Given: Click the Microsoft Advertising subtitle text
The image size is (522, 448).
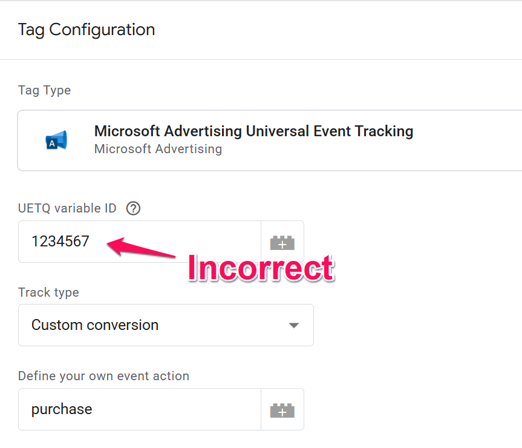Looking at the screenshot, I should point(158,149).
